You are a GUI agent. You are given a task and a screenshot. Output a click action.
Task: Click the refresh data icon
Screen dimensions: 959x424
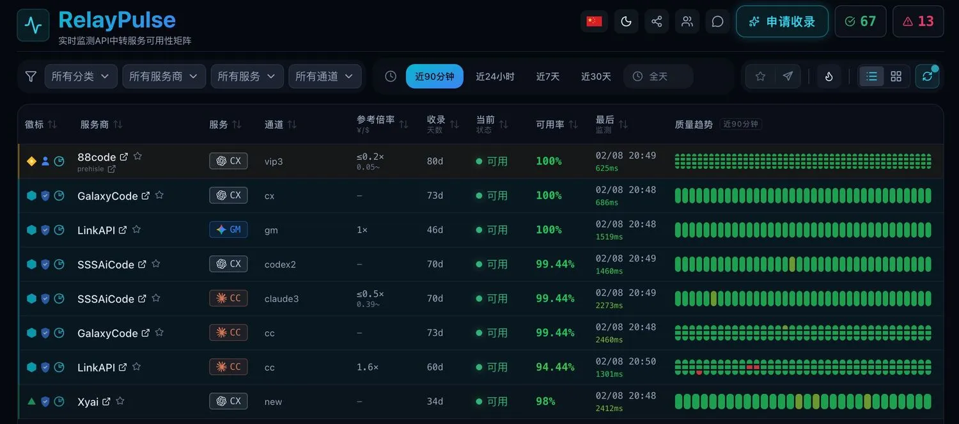pos(927,76)
